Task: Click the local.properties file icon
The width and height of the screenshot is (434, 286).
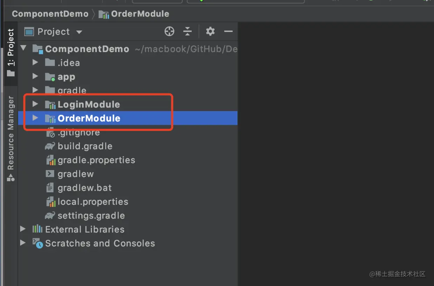Action: pos(51,202)
